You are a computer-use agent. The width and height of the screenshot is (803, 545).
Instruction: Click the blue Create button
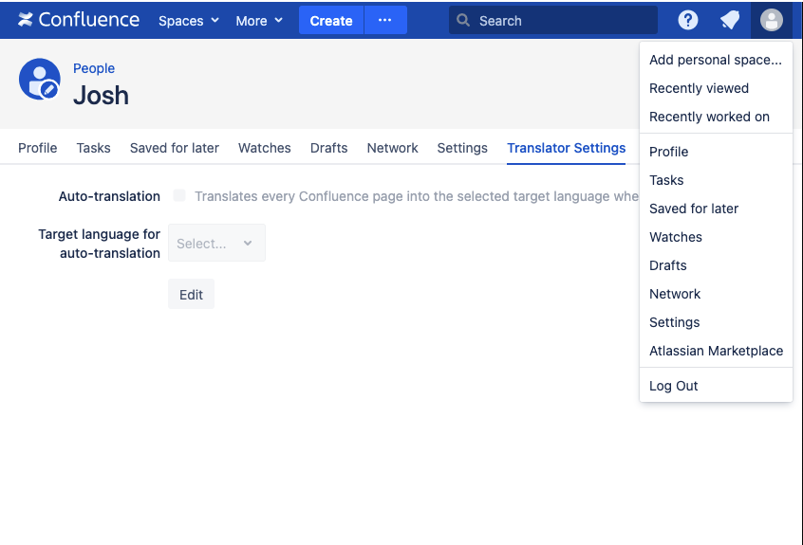coord(331,20)
